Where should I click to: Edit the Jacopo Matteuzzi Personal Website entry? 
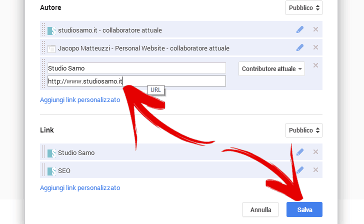299,47
